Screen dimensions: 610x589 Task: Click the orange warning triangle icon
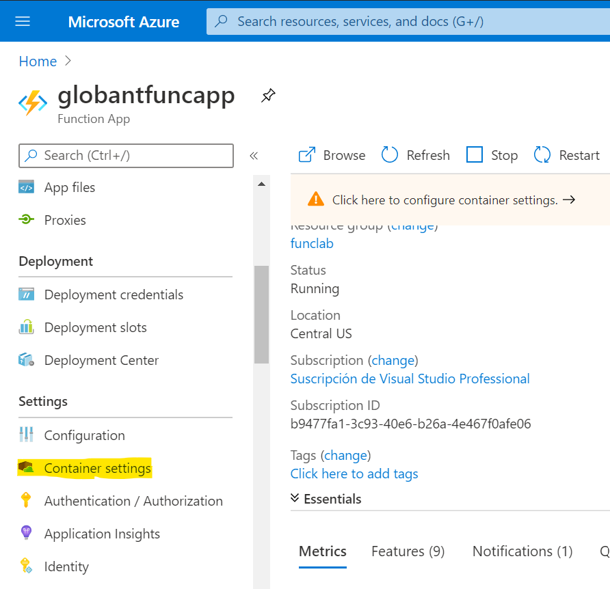pos(315,199)
